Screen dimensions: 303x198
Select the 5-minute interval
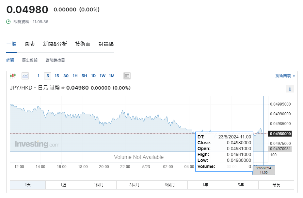point(48,76)
